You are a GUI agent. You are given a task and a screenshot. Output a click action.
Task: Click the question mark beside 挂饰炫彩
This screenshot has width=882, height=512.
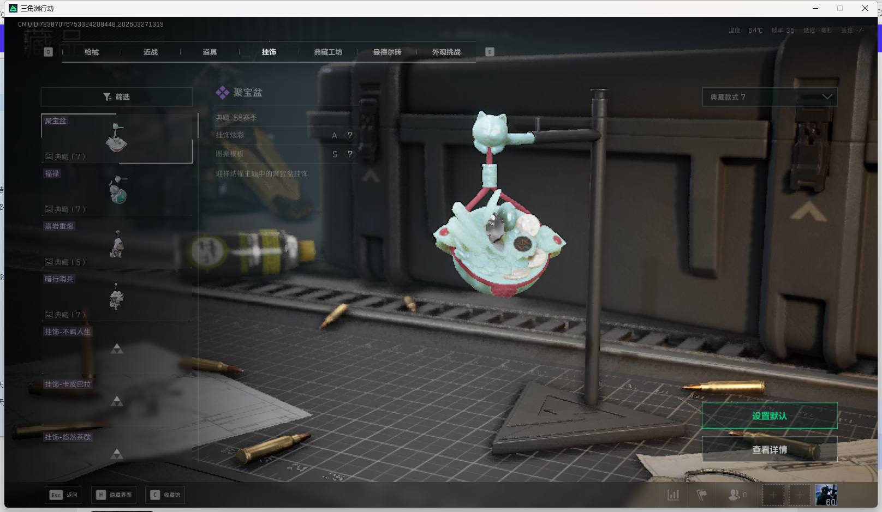coord(350,135)
